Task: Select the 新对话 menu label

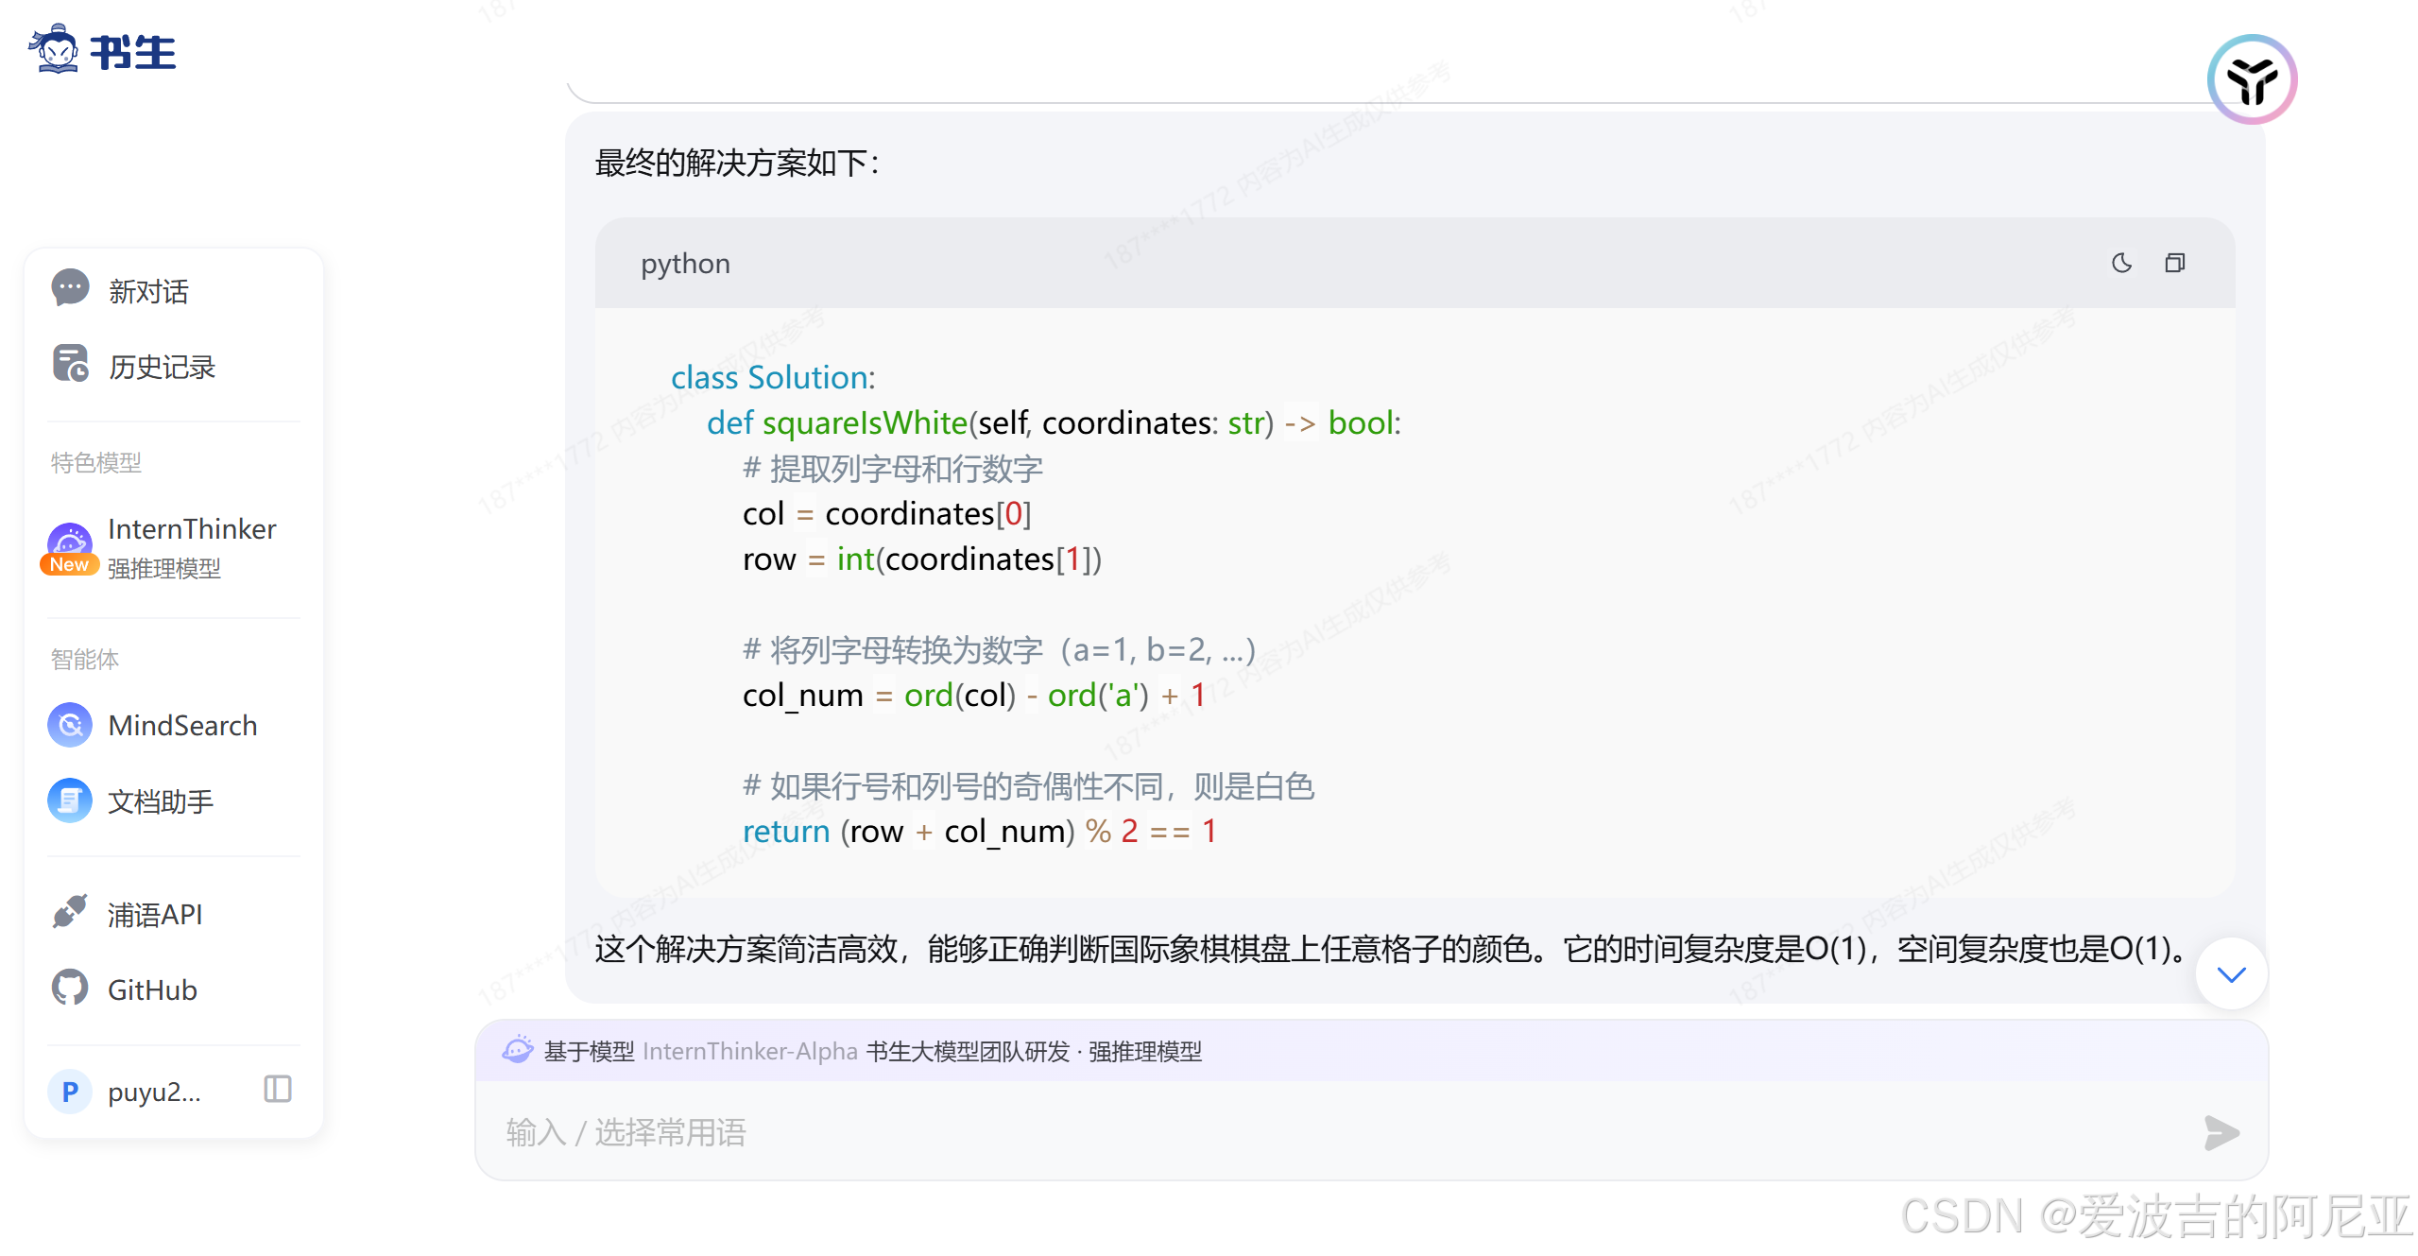Action: click(148, 291)
